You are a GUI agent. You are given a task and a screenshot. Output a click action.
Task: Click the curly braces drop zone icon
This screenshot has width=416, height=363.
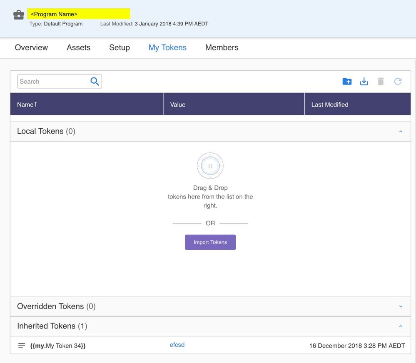[x=210, y=166]
